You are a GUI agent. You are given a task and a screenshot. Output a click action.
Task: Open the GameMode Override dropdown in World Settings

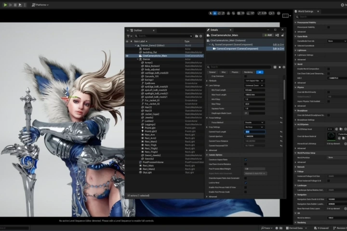337,41
